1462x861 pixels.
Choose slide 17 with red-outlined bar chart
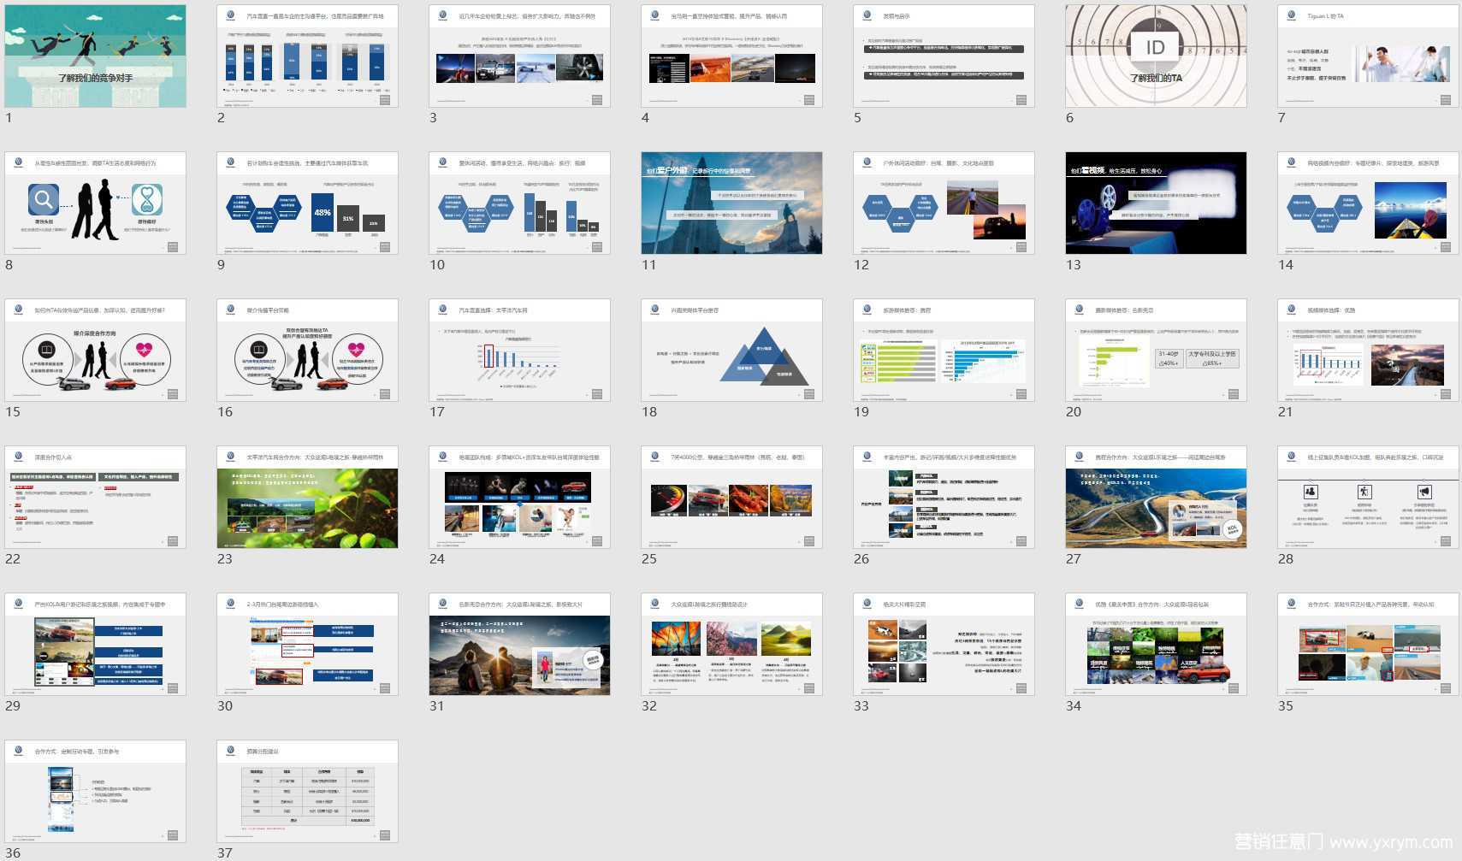click(x=519, y=350)
